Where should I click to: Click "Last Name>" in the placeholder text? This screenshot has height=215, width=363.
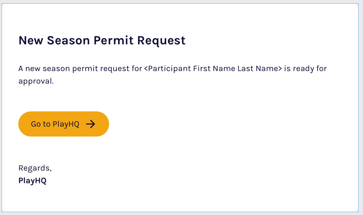pos(260,69)
